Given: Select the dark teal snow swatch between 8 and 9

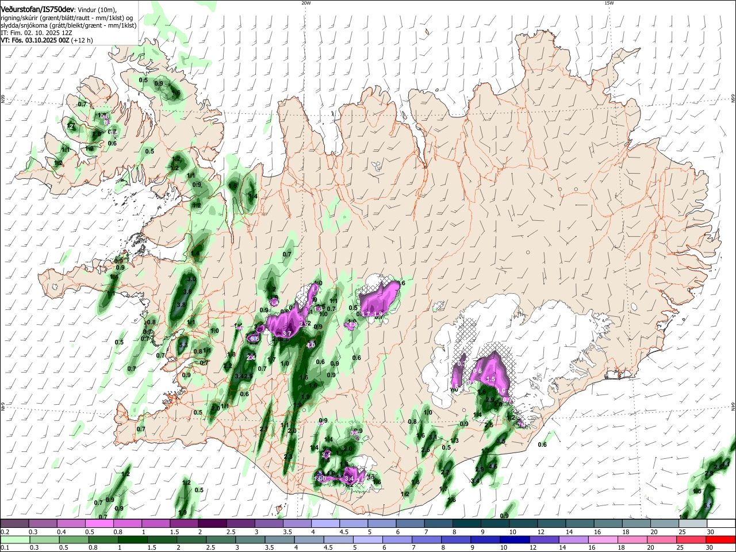Looking at the screenshot, I should 467,523.
